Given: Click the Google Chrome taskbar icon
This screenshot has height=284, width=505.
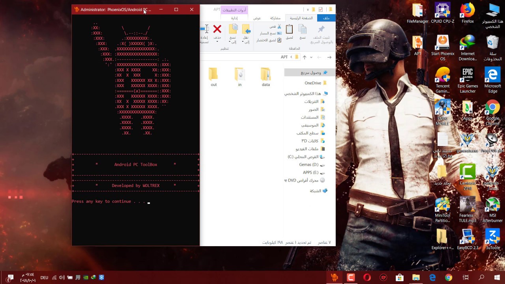Looking at the screenshot, I should 449,277.
